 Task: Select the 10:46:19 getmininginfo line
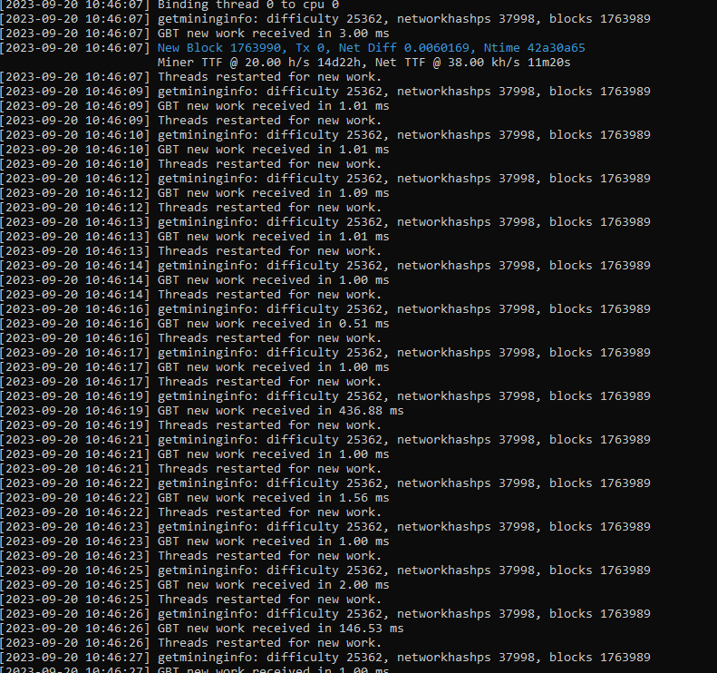point(325,396)
